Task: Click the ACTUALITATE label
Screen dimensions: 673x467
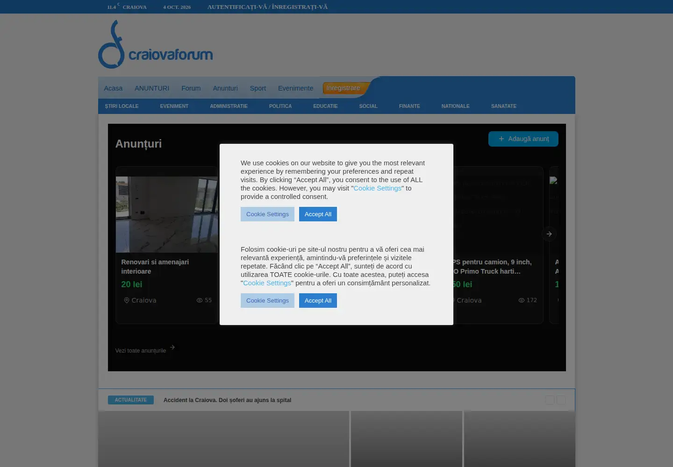Action: 131,400
